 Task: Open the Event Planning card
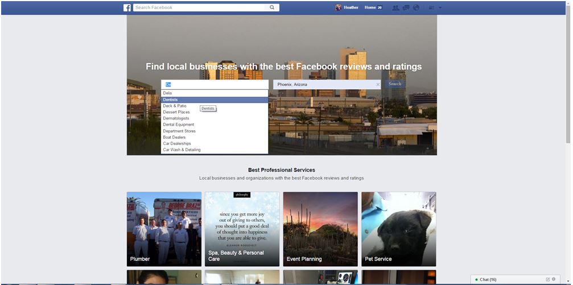320,229
